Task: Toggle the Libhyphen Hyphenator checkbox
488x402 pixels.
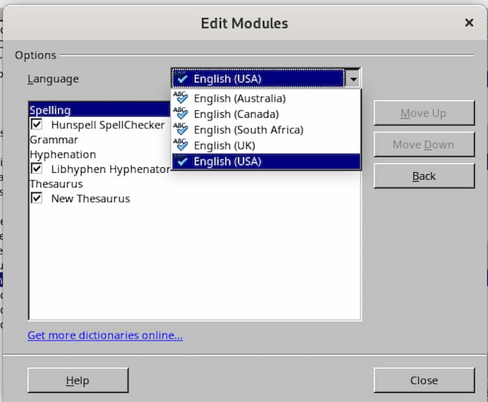Action: click(36, 169)
